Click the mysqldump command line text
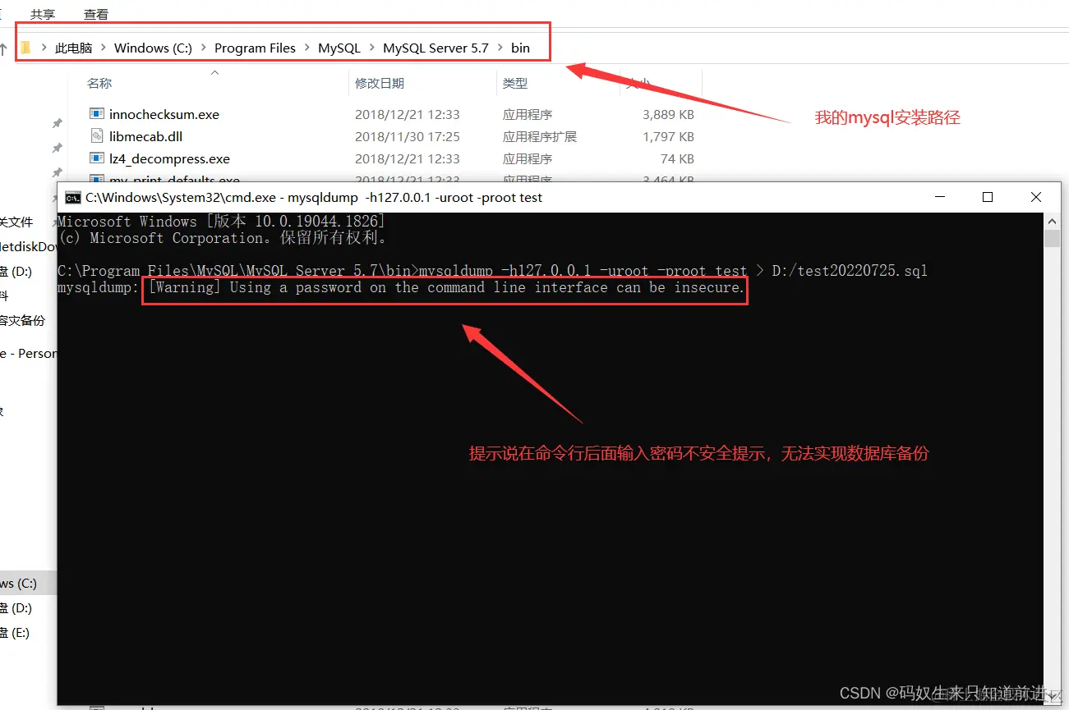This screenshot has width=1069, height=710. (x=673, y=271)
